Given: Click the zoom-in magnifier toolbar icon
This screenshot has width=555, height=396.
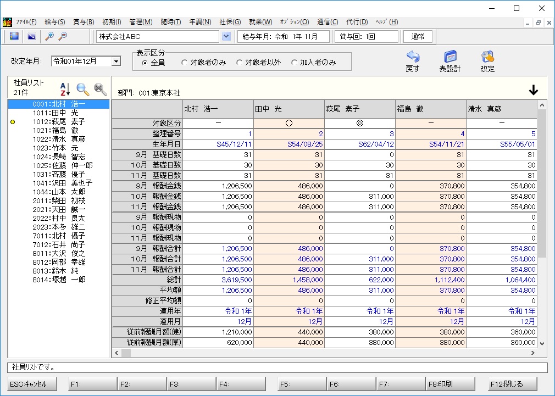Looking at the screenshot, I should (49, 36).
